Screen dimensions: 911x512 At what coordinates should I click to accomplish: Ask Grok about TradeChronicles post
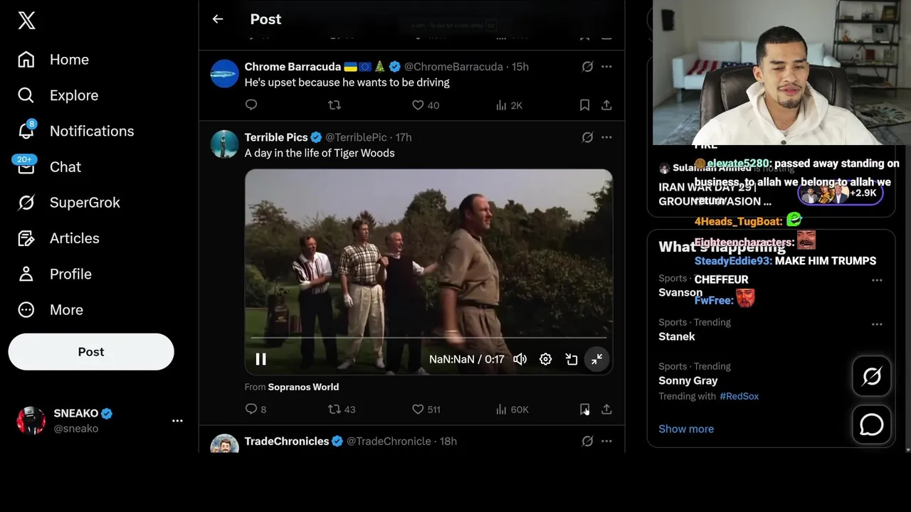pyautogui.click(x=587, y=442)
